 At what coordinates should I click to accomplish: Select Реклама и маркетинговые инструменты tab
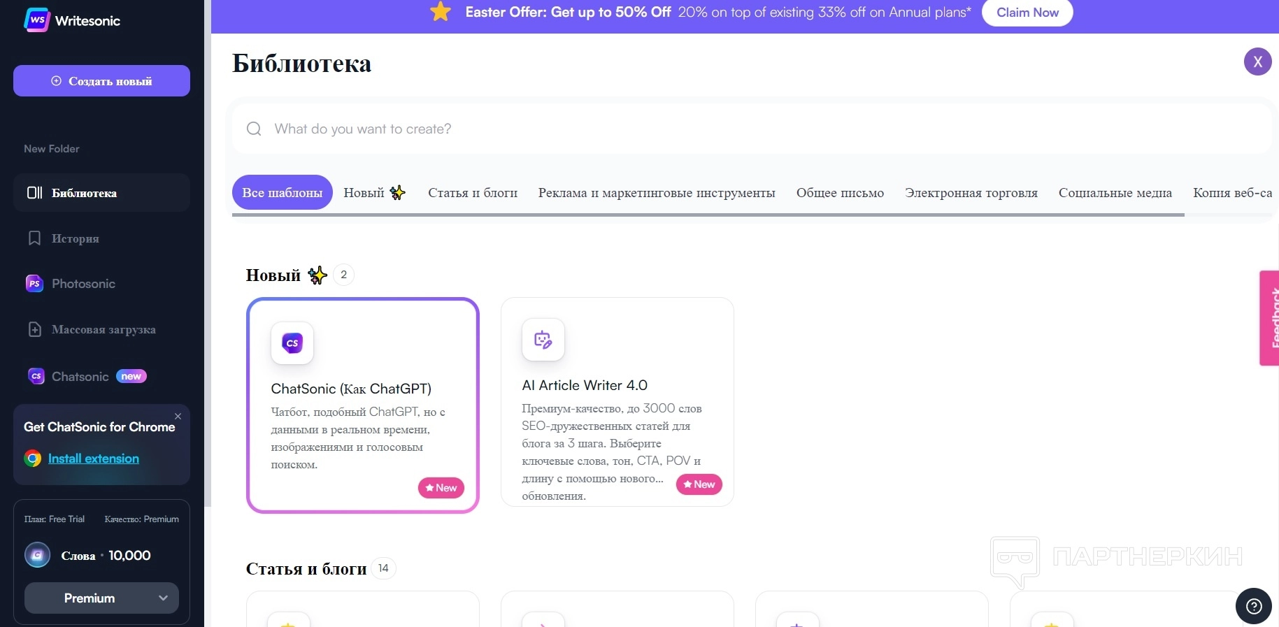click(657, 192)
